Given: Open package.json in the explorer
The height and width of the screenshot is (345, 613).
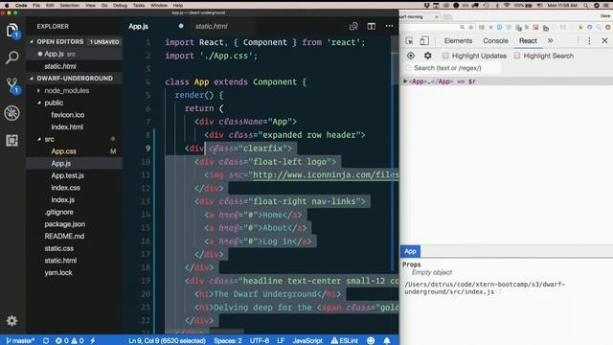Looking at the screenshot, I should pos(65,223).
